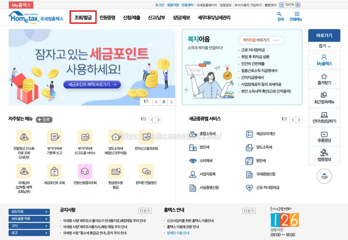Image resolution: width=348 pixels, height=240 pixels.
Task: Show next page of 자주찾는 메뉴
Action: click(158, 120)
